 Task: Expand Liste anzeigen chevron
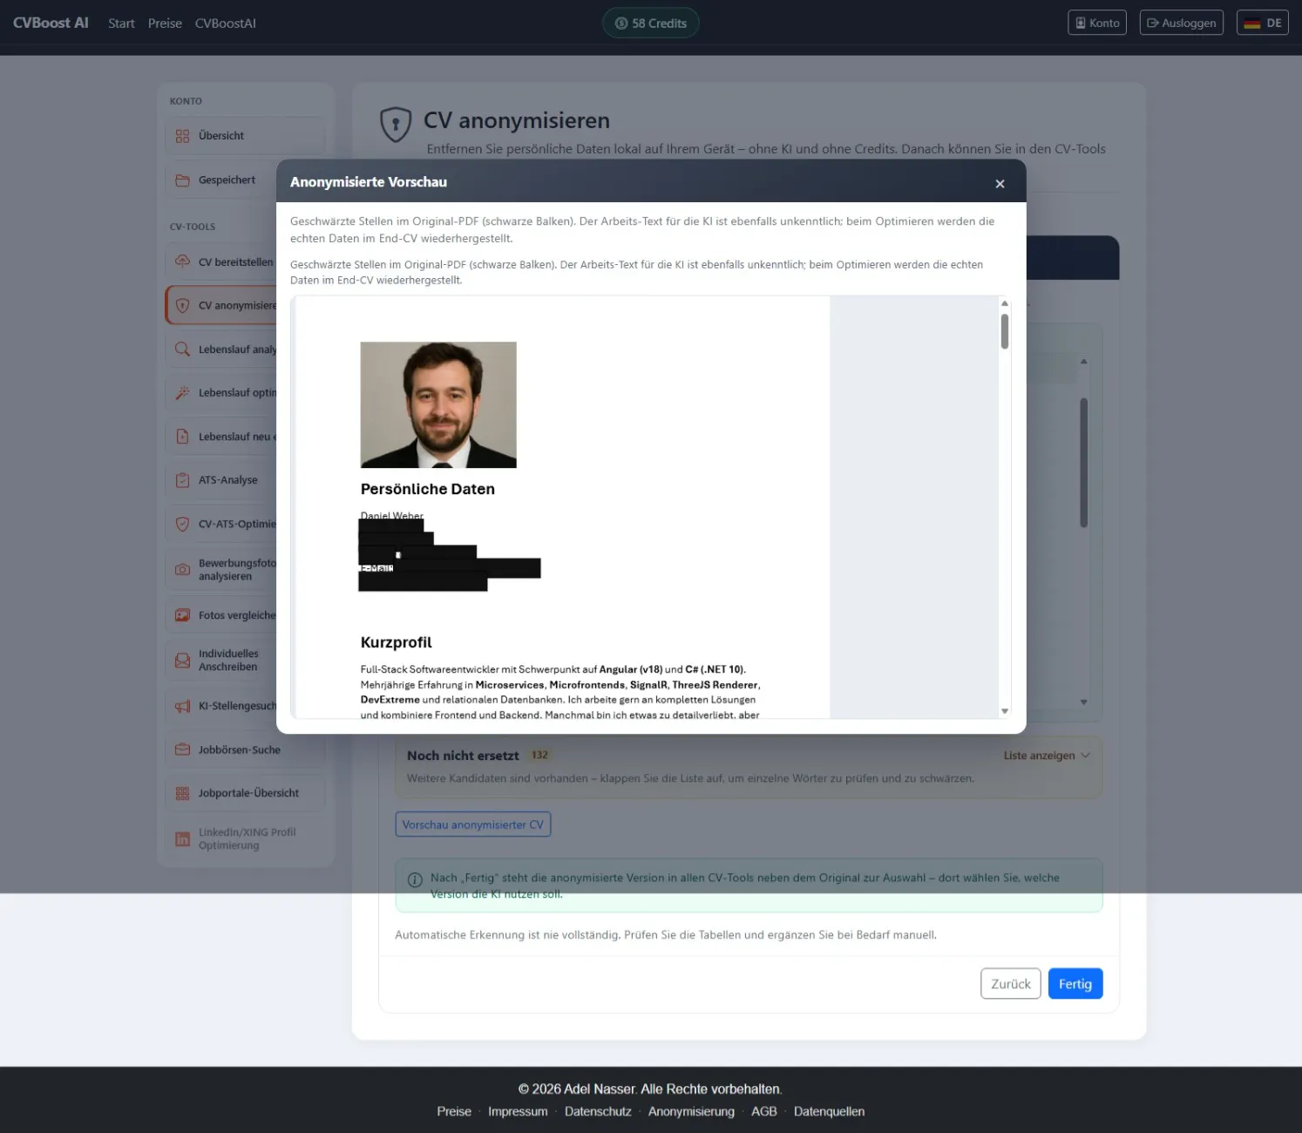tap(1086, 756)
